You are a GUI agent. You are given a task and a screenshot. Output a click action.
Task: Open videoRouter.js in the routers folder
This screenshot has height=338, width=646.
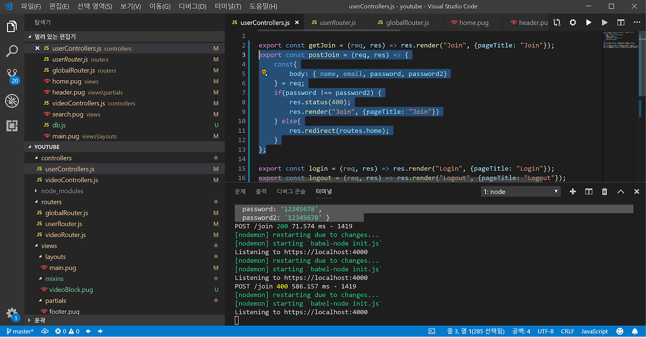[x=65, y=235]
